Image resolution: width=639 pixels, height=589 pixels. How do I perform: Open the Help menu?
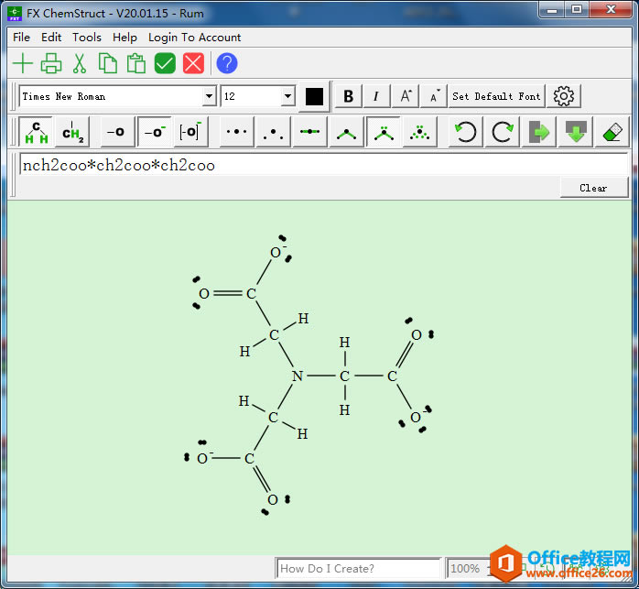tap(125, 38)
